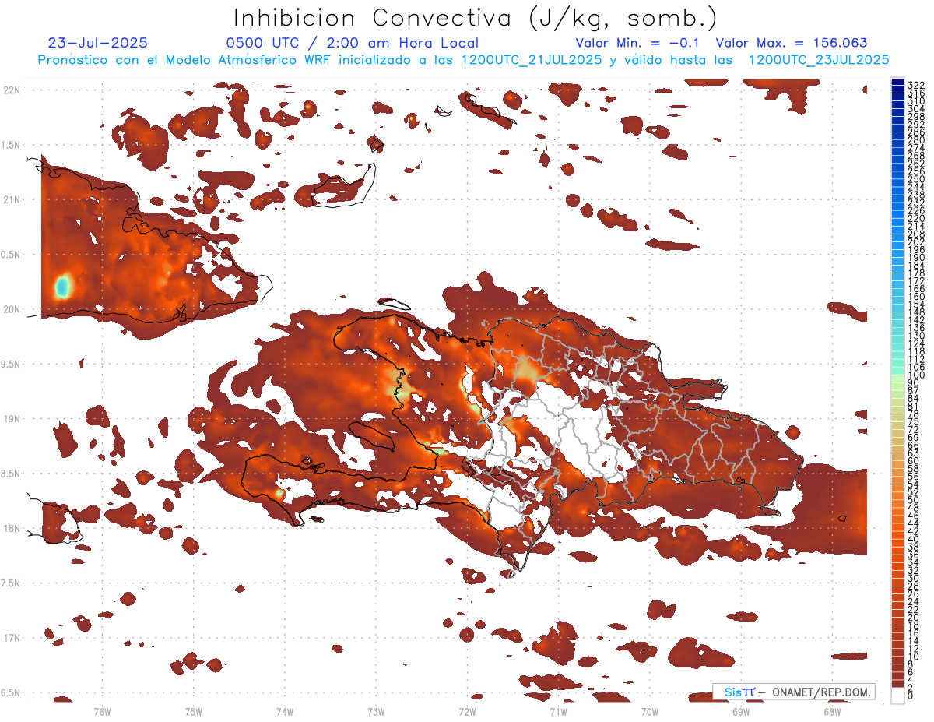Click the "22N" latitude label
Screen dimensions: 934x722
coord(11,90)
